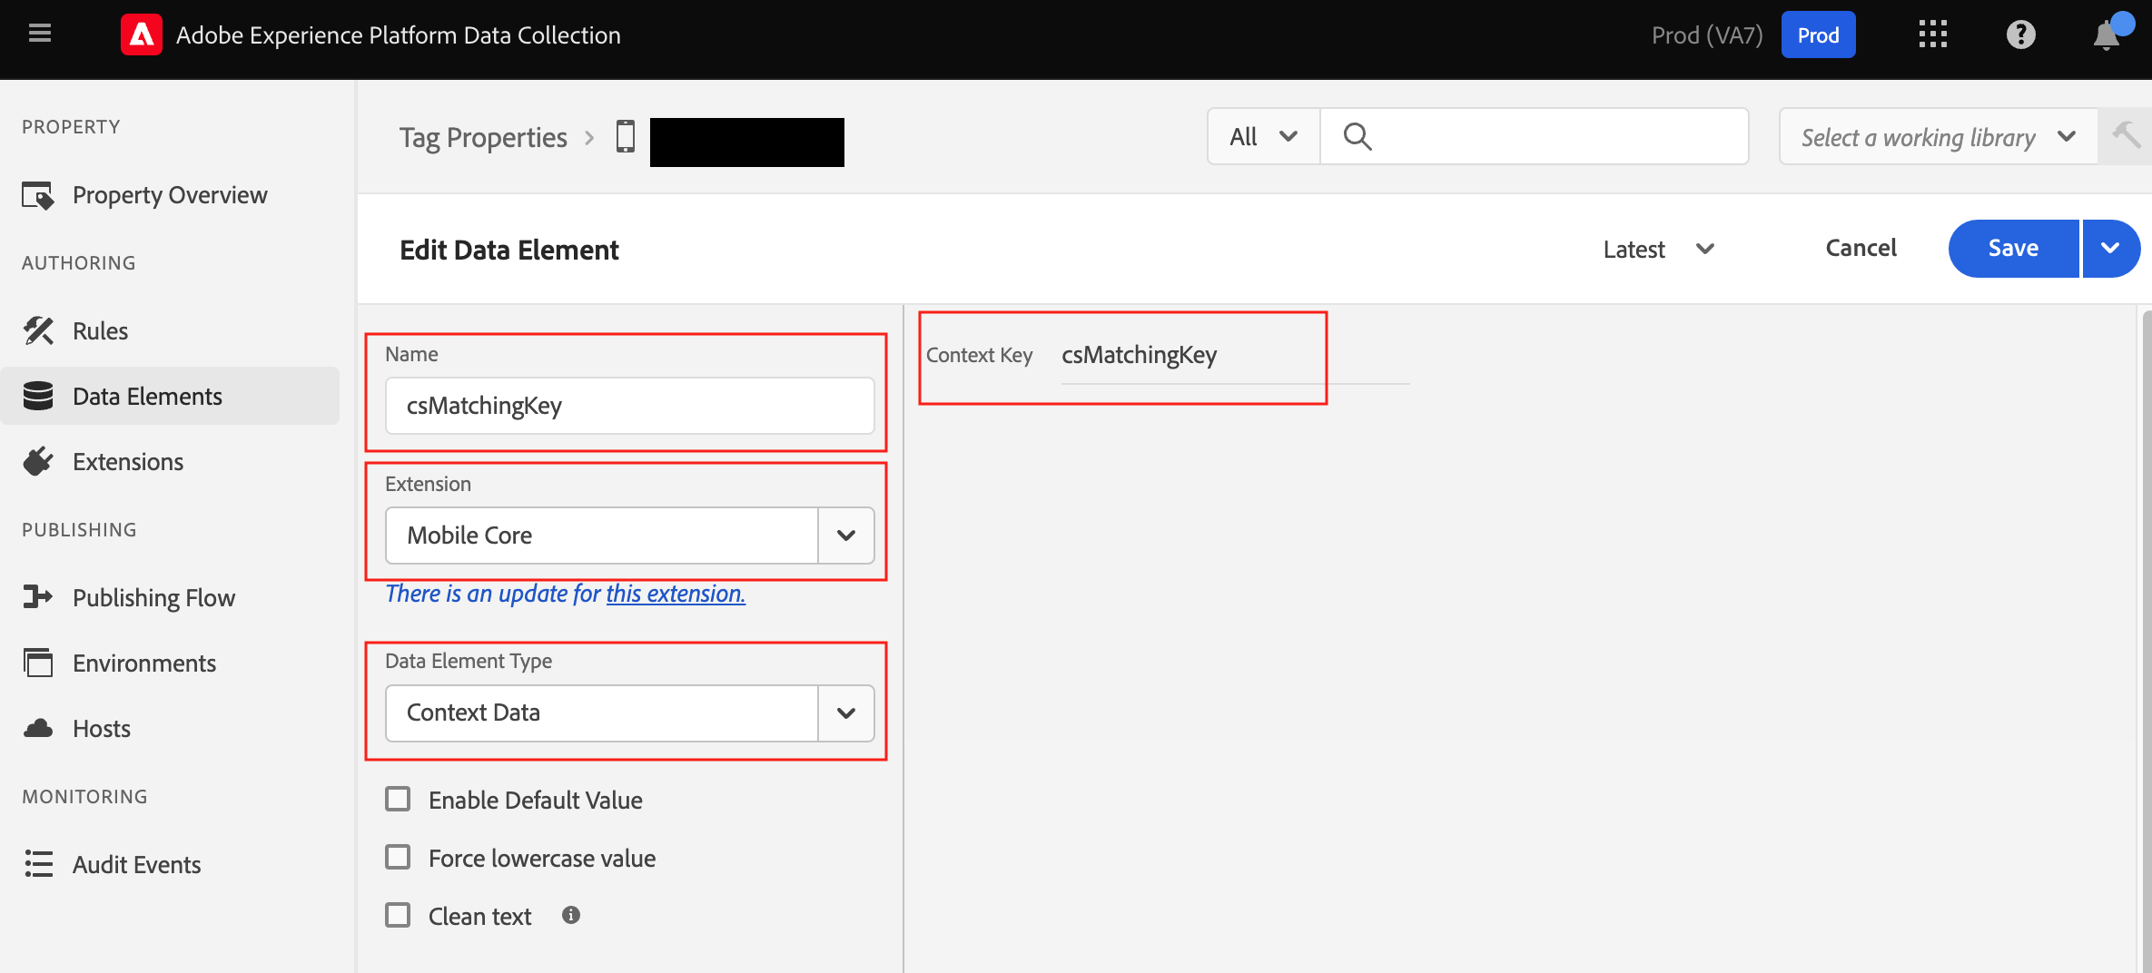
Task: Show Clean text info tooltip icon
Action: pyautogui.click(x=570, y=915)
